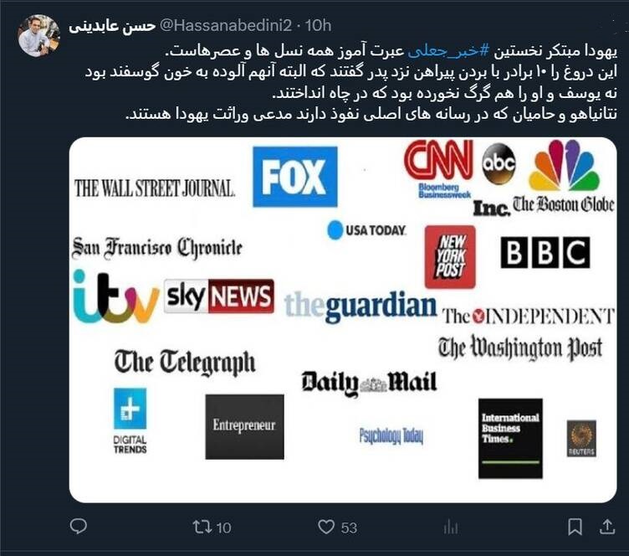Click the #خبر_جعلی hashtag

pyautogui.click(x=449, y=51)
